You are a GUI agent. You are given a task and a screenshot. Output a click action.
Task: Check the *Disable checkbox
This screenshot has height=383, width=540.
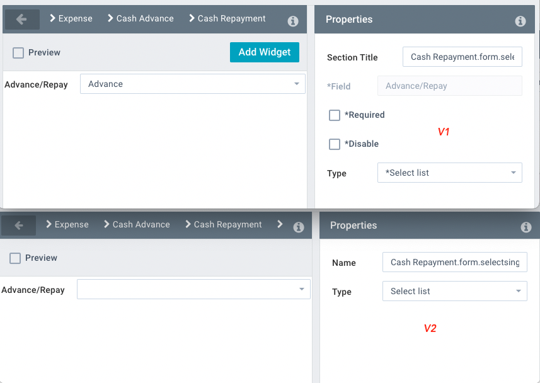pyautogui.click(x=335, y=144)
